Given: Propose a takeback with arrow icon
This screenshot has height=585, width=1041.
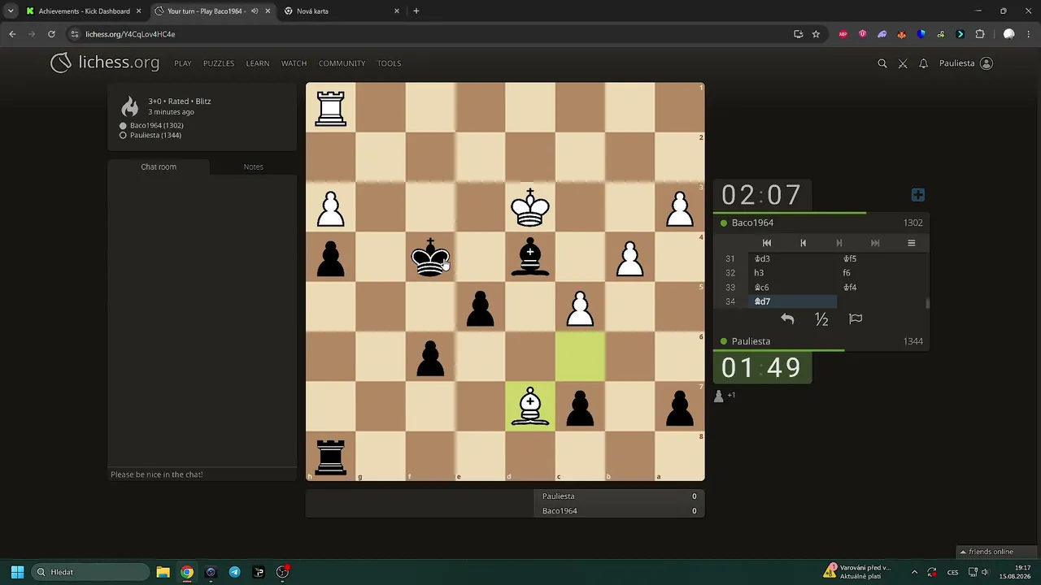Looking at the screenshot, I should click(787, 319).
